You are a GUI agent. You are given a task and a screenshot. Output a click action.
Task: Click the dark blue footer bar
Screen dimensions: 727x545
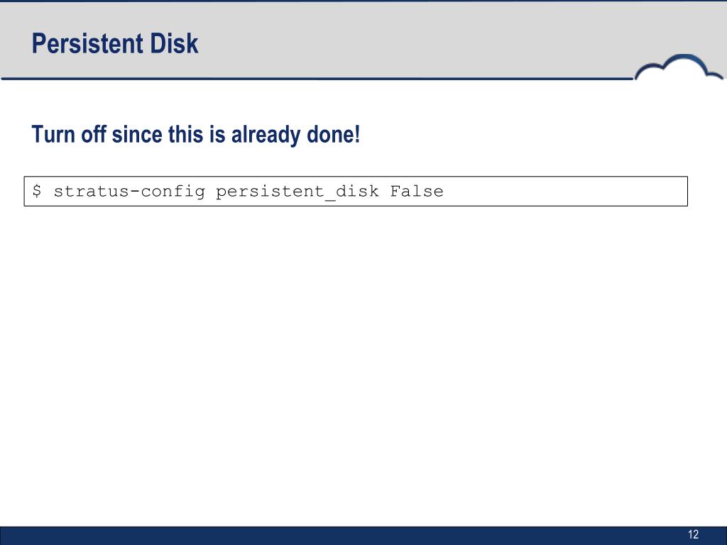pos(363,536)
